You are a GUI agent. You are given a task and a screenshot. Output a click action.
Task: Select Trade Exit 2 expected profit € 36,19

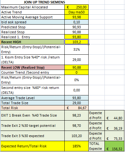click(x=114, y=126)
